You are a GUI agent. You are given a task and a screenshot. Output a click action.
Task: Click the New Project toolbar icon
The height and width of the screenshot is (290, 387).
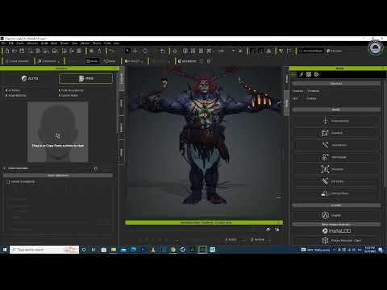[x=7, y=51]
